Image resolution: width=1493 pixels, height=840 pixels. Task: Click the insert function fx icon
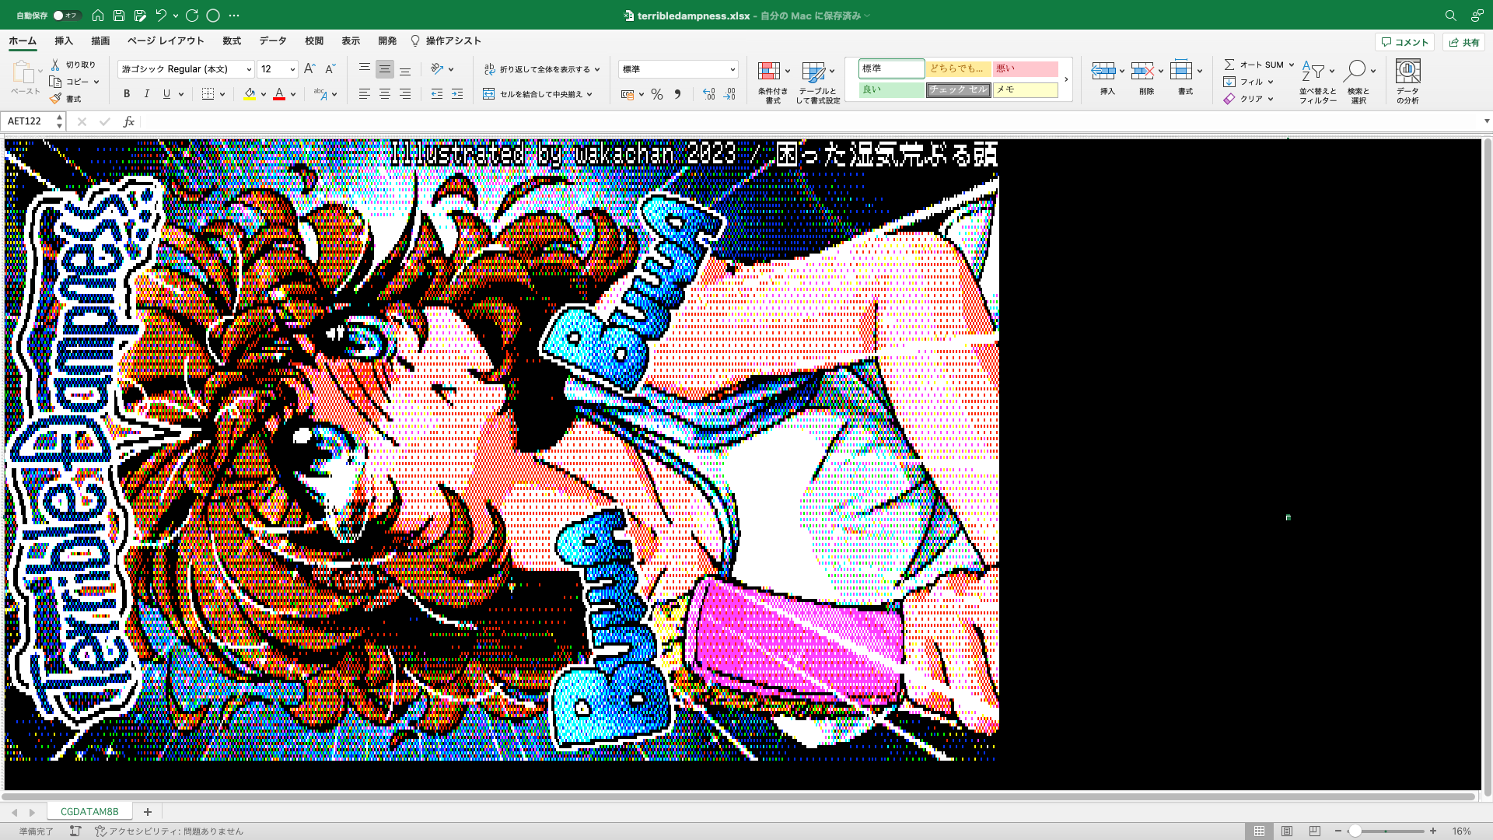pyautogui.click(x=129, y=121)
